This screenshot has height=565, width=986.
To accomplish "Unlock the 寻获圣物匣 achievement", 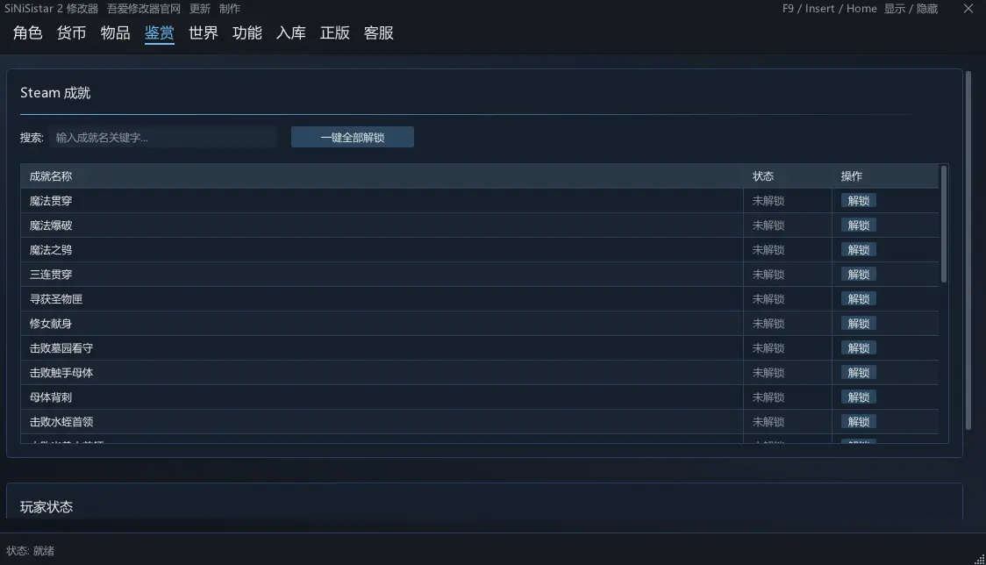I will (x=858, y=299).
